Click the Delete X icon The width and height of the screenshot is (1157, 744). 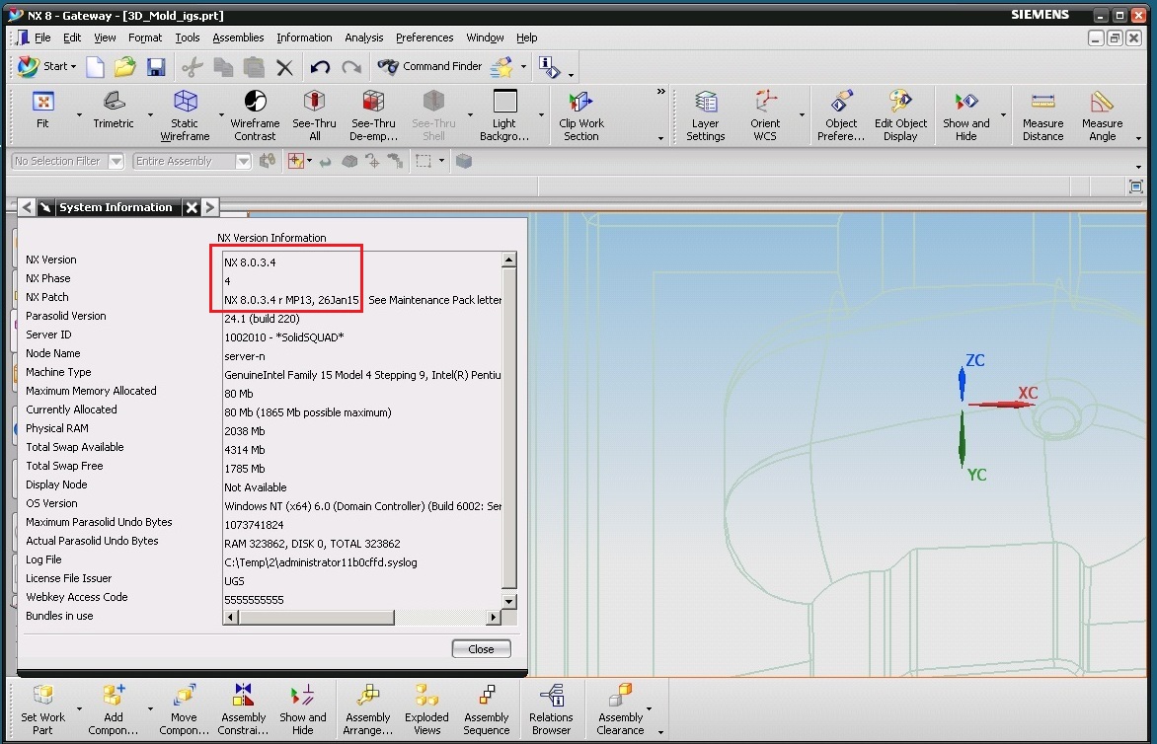point(285,68)
